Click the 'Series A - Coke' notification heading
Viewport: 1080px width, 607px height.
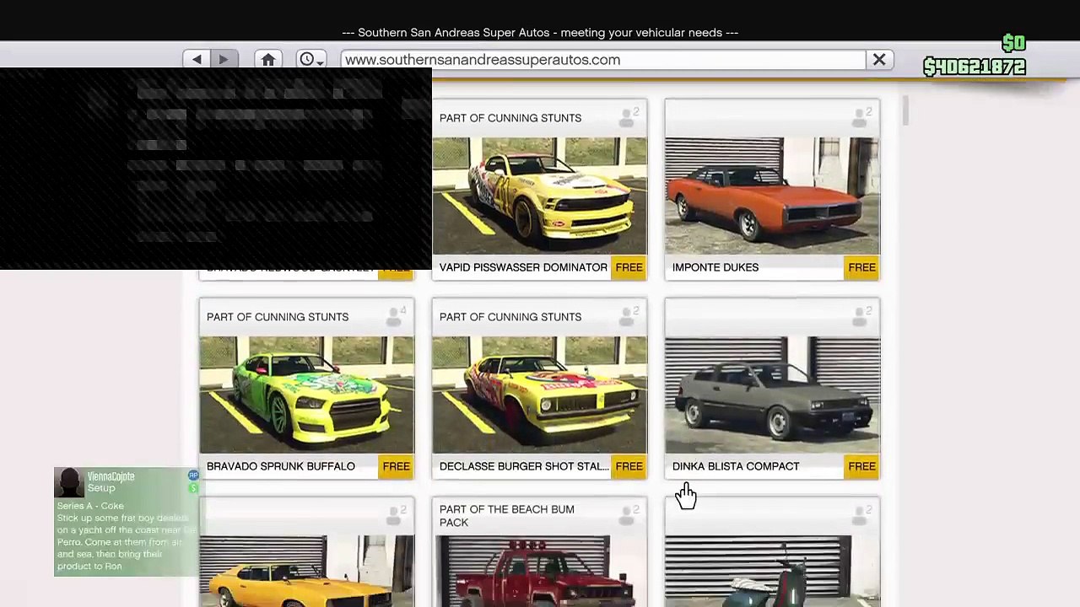90,506
